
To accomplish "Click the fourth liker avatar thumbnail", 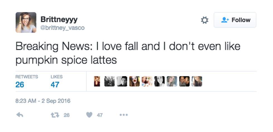I will pyautogui.click(x=135, y=81).
